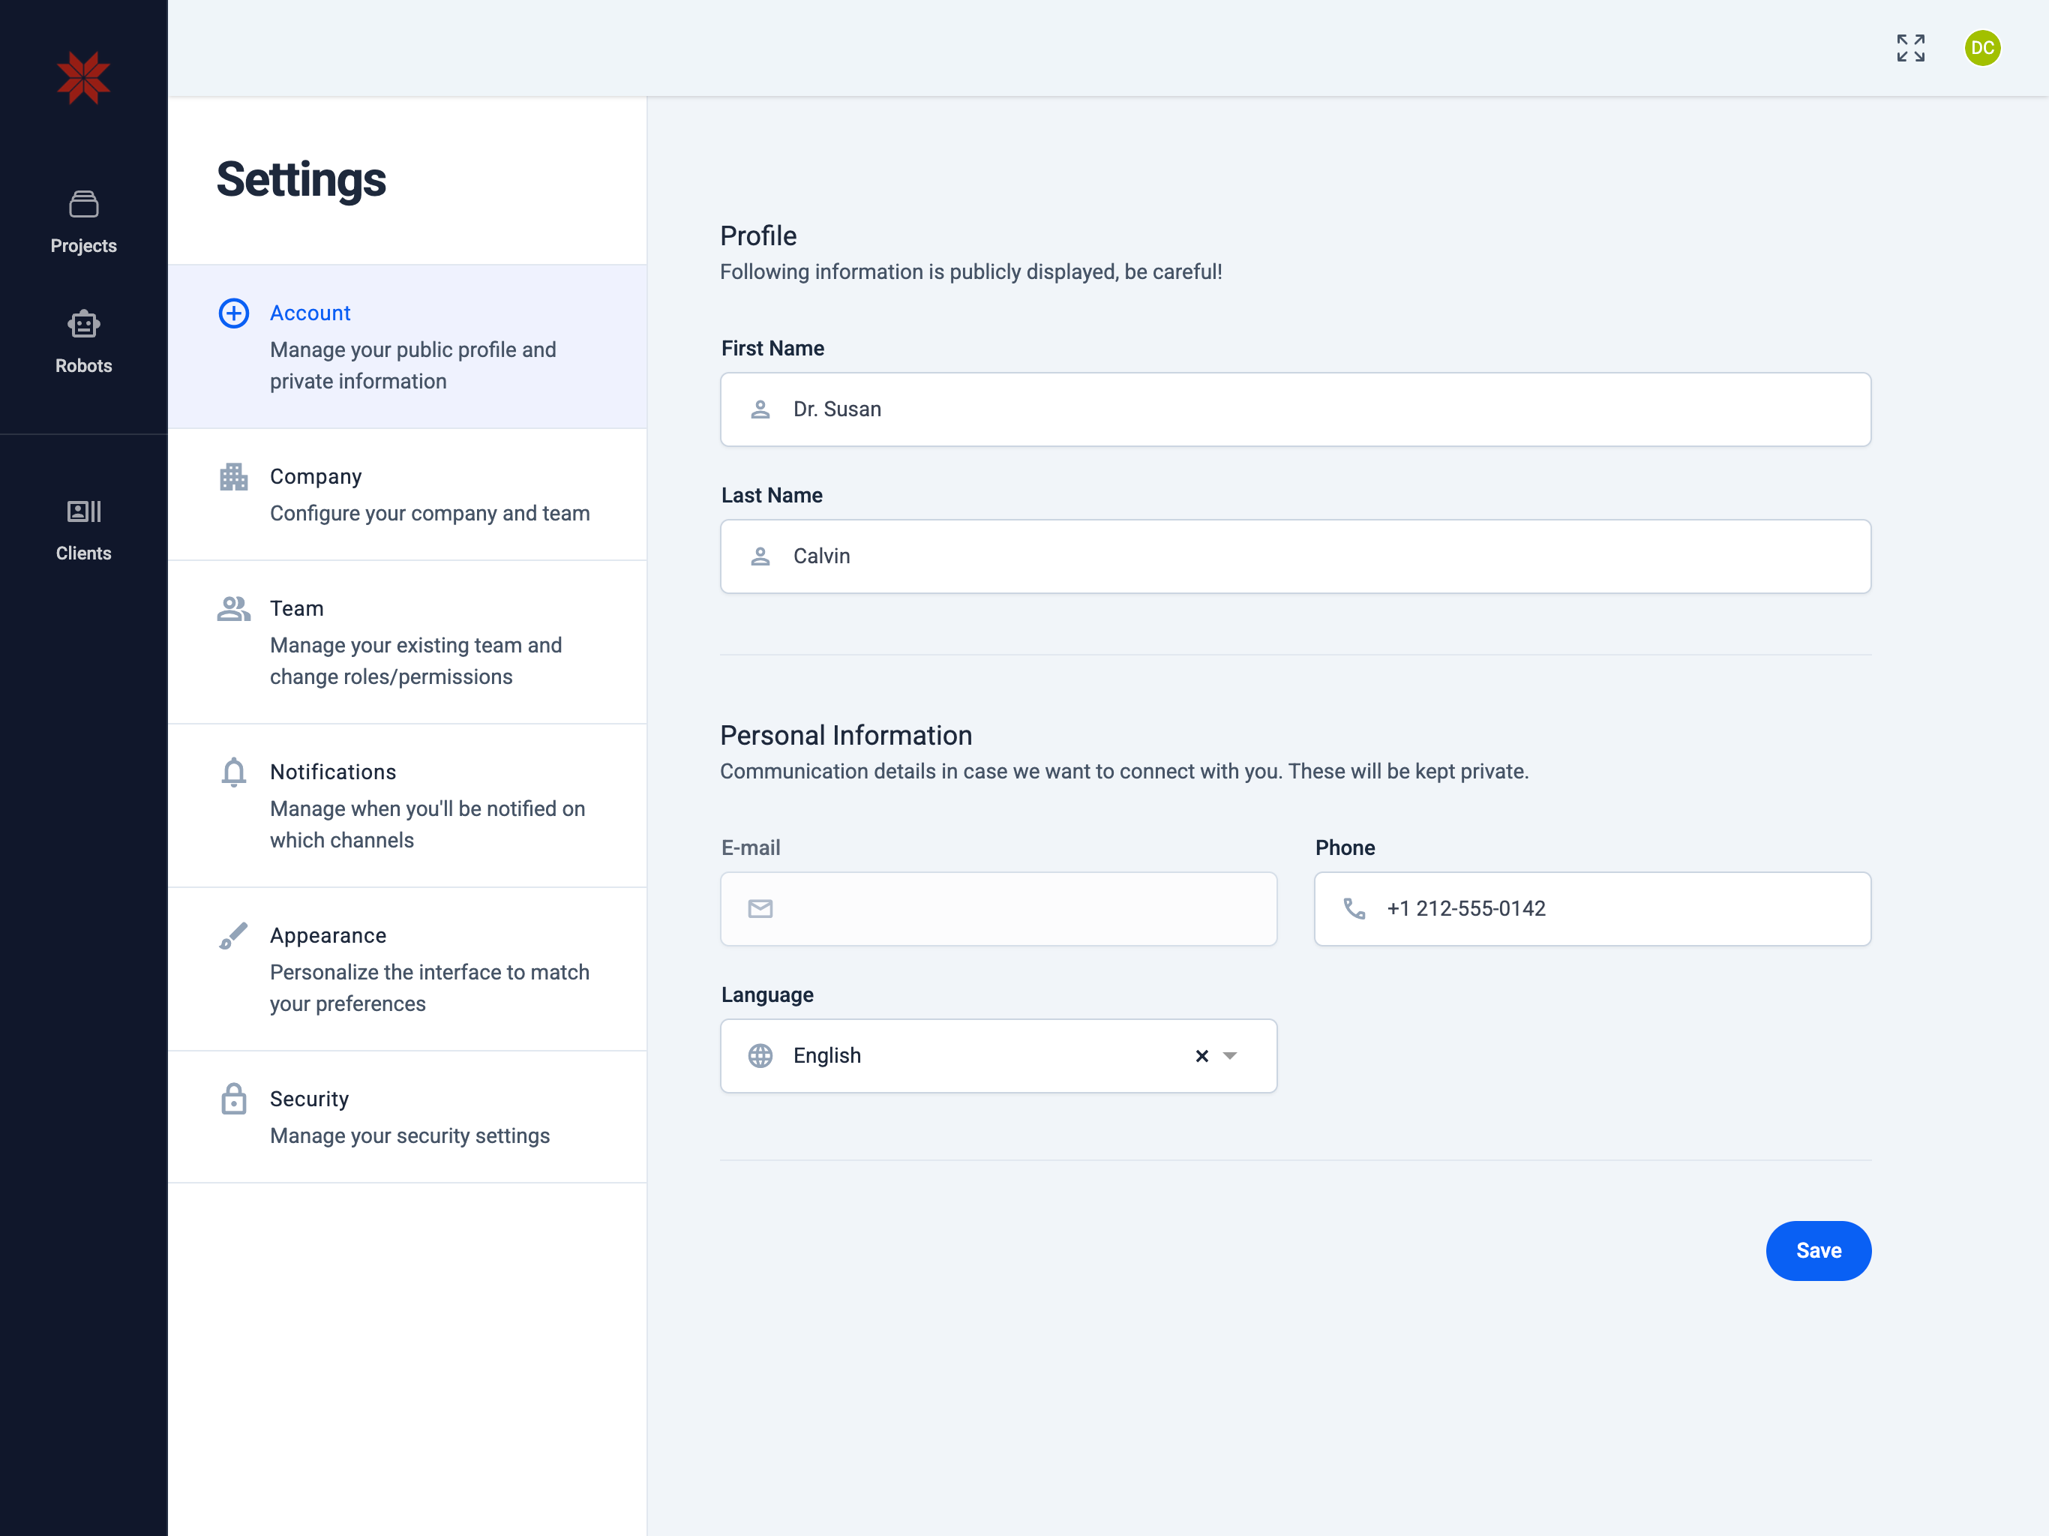Expand the Language dropdown arrow
The height and width of the screenshot is (1536, 2049).
1230,1056
